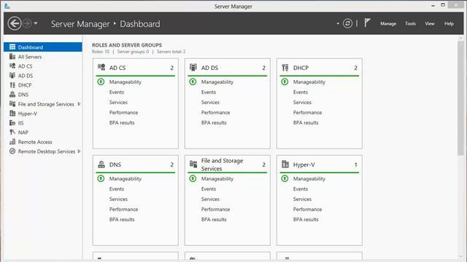Select Dashboard in the sidebar
The image size is (467, 262).
point(43,47)
